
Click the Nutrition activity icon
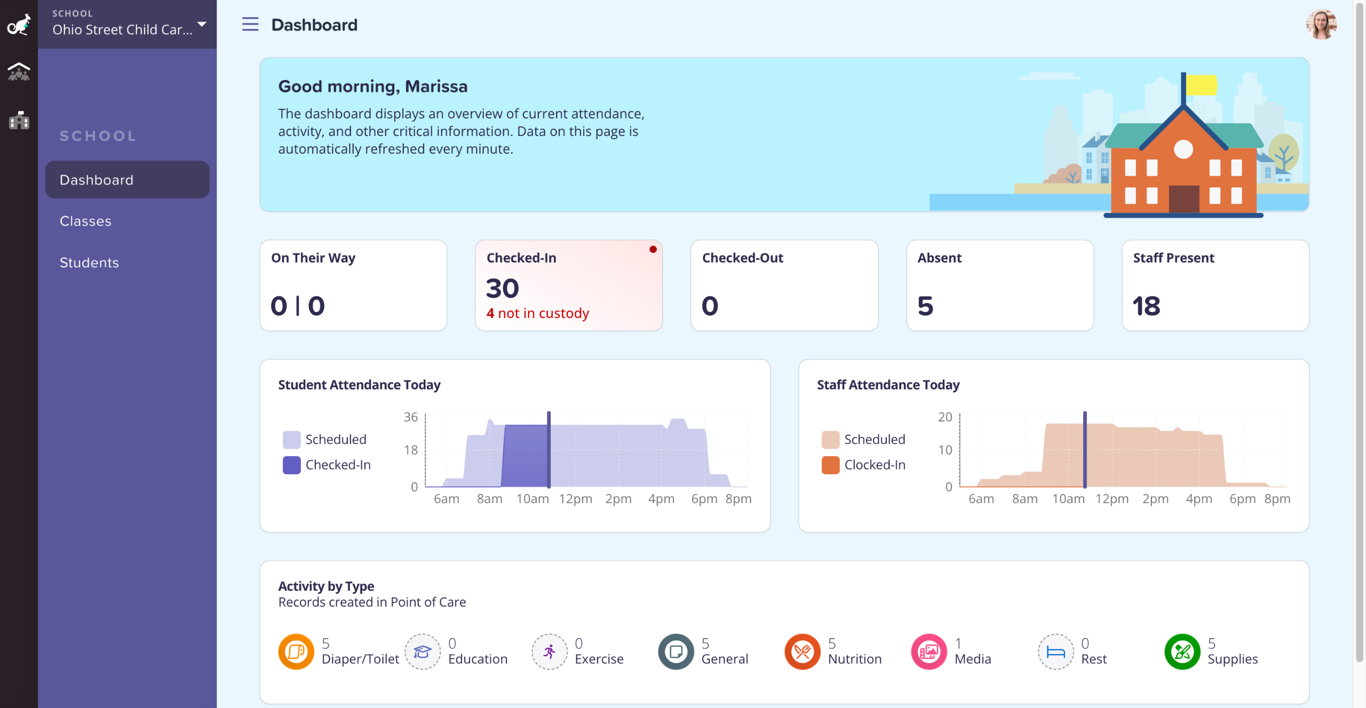tap(802, 651)
